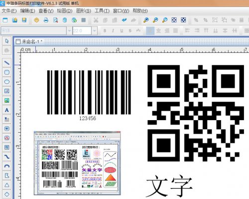Select the ellipse shape tool
The image size is (249, 199).
tap(7, 82)
